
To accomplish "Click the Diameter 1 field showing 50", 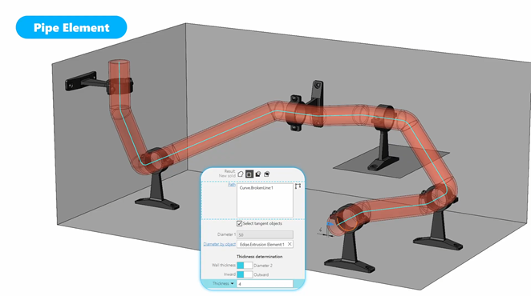I will click(265, 234).
